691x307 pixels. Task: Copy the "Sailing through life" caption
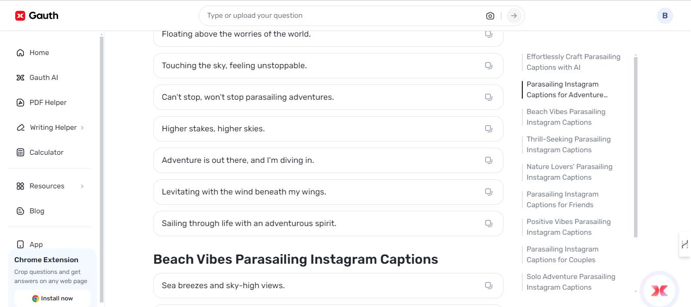point(488,223)
